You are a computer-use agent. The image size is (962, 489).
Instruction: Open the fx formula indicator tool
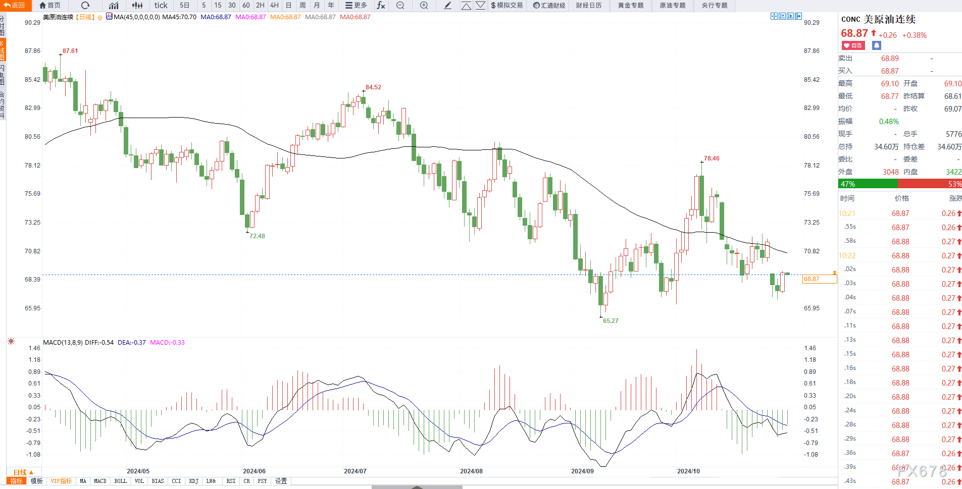[381, 6]
